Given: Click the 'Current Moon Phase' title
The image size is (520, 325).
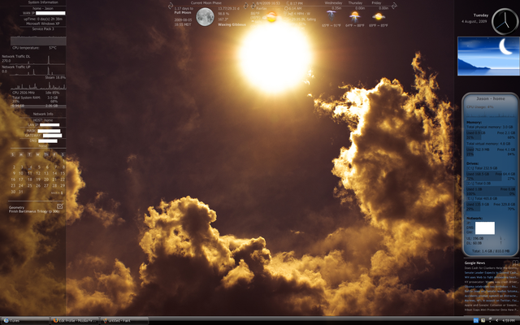Looking at the screenshot, I should click(x=206, y=3).
